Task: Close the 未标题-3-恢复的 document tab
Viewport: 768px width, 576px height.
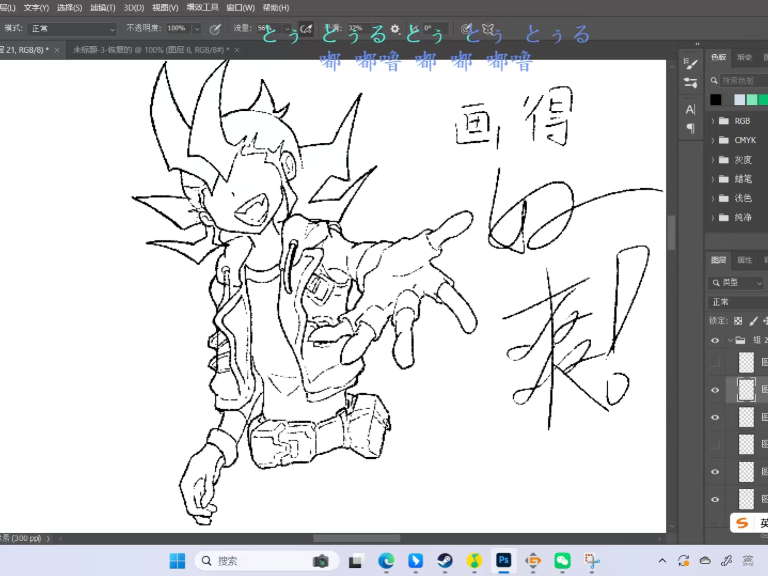Action: (x=237, y=50)
